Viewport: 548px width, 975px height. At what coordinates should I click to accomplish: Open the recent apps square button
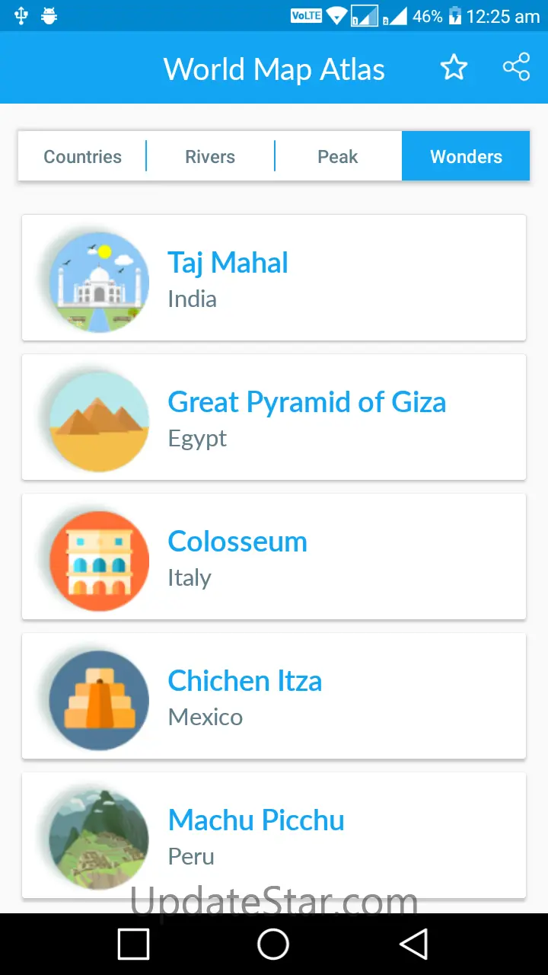click(x=134, y=945)
